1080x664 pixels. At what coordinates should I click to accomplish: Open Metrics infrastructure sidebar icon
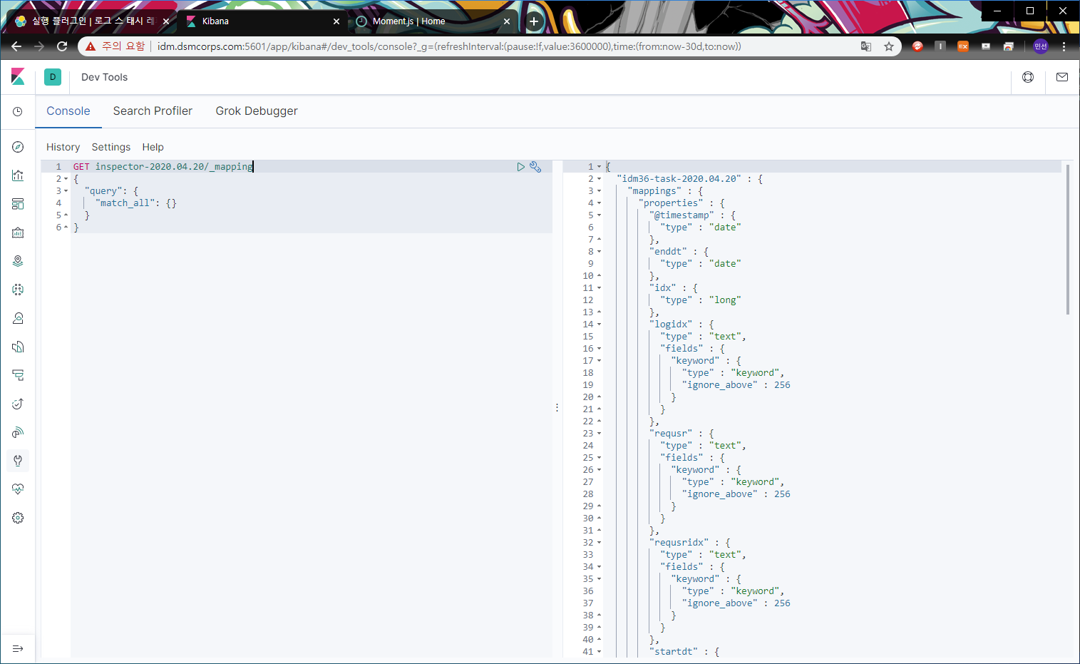tap(18, 318)
